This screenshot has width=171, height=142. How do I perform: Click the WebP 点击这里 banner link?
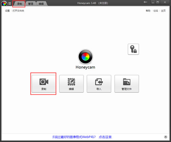point(105,137)
